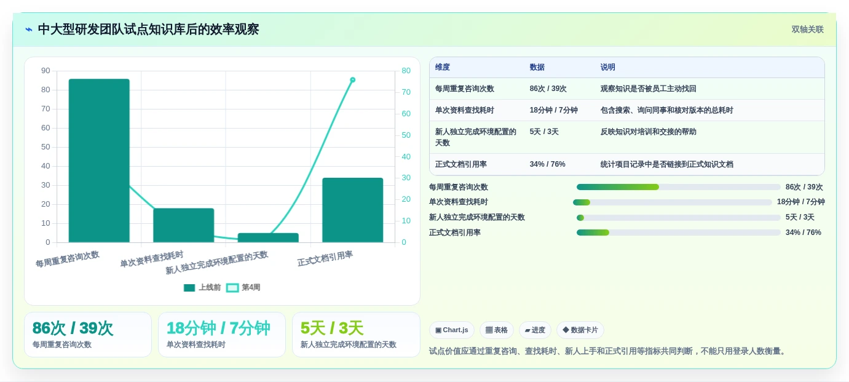Select the 数据卡片 tag chip
The height and width of the screenshot is (382, 849).
click(580, 330)
